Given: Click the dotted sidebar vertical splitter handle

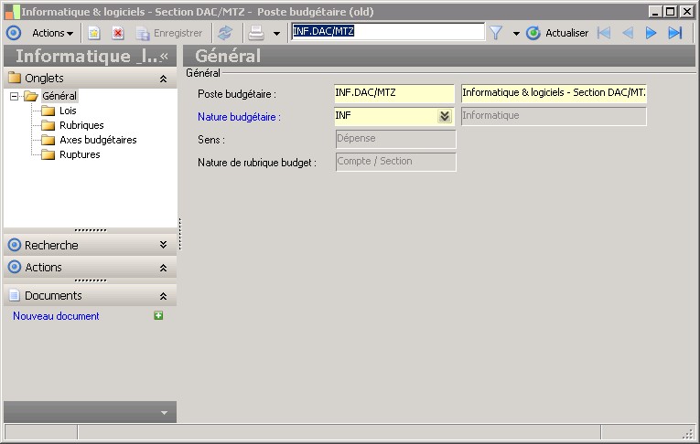Looking at the screenshot, I should tap(180, 234).
